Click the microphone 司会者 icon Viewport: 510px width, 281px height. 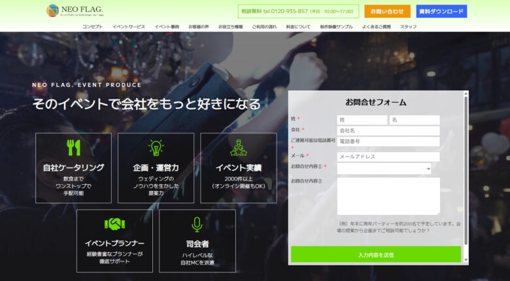click(x=197, y=224)
